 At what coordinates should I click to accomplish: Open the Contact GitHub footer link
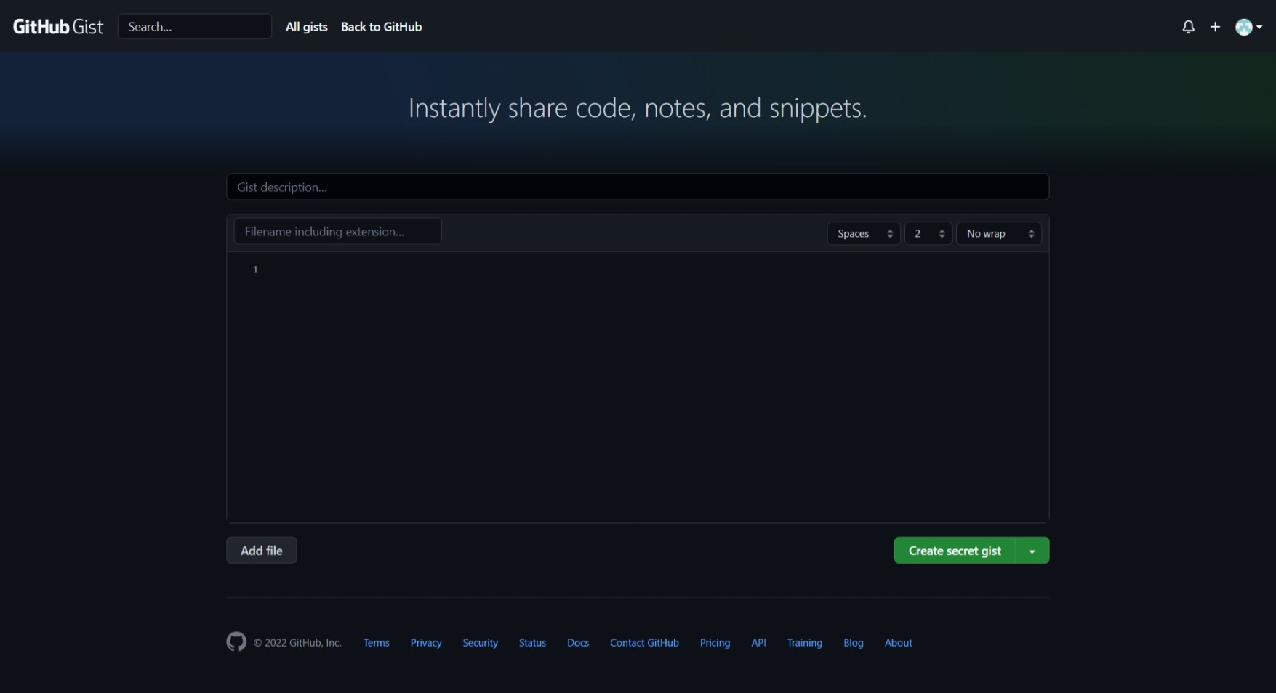644,643
